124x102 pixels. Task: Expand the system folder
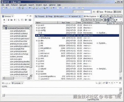coord(37,74)
